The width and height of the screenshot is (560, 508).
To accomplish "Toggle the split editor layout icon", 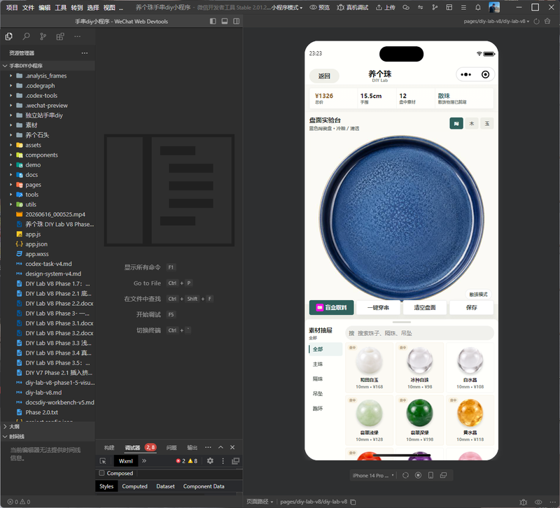I will [237, 22].
